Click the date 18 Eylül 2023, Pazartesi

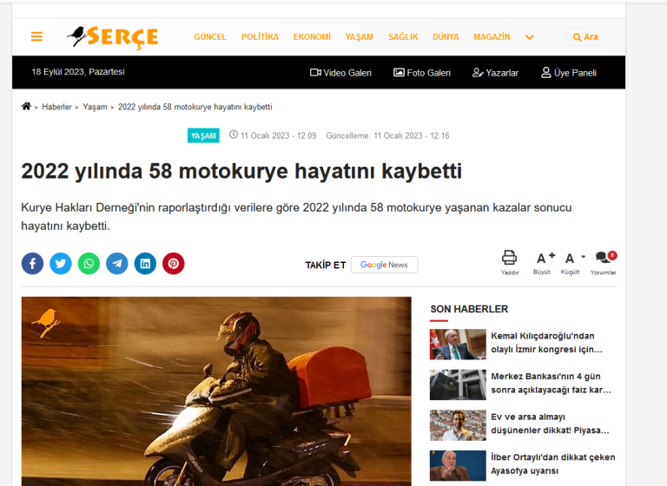coord(78,72)
